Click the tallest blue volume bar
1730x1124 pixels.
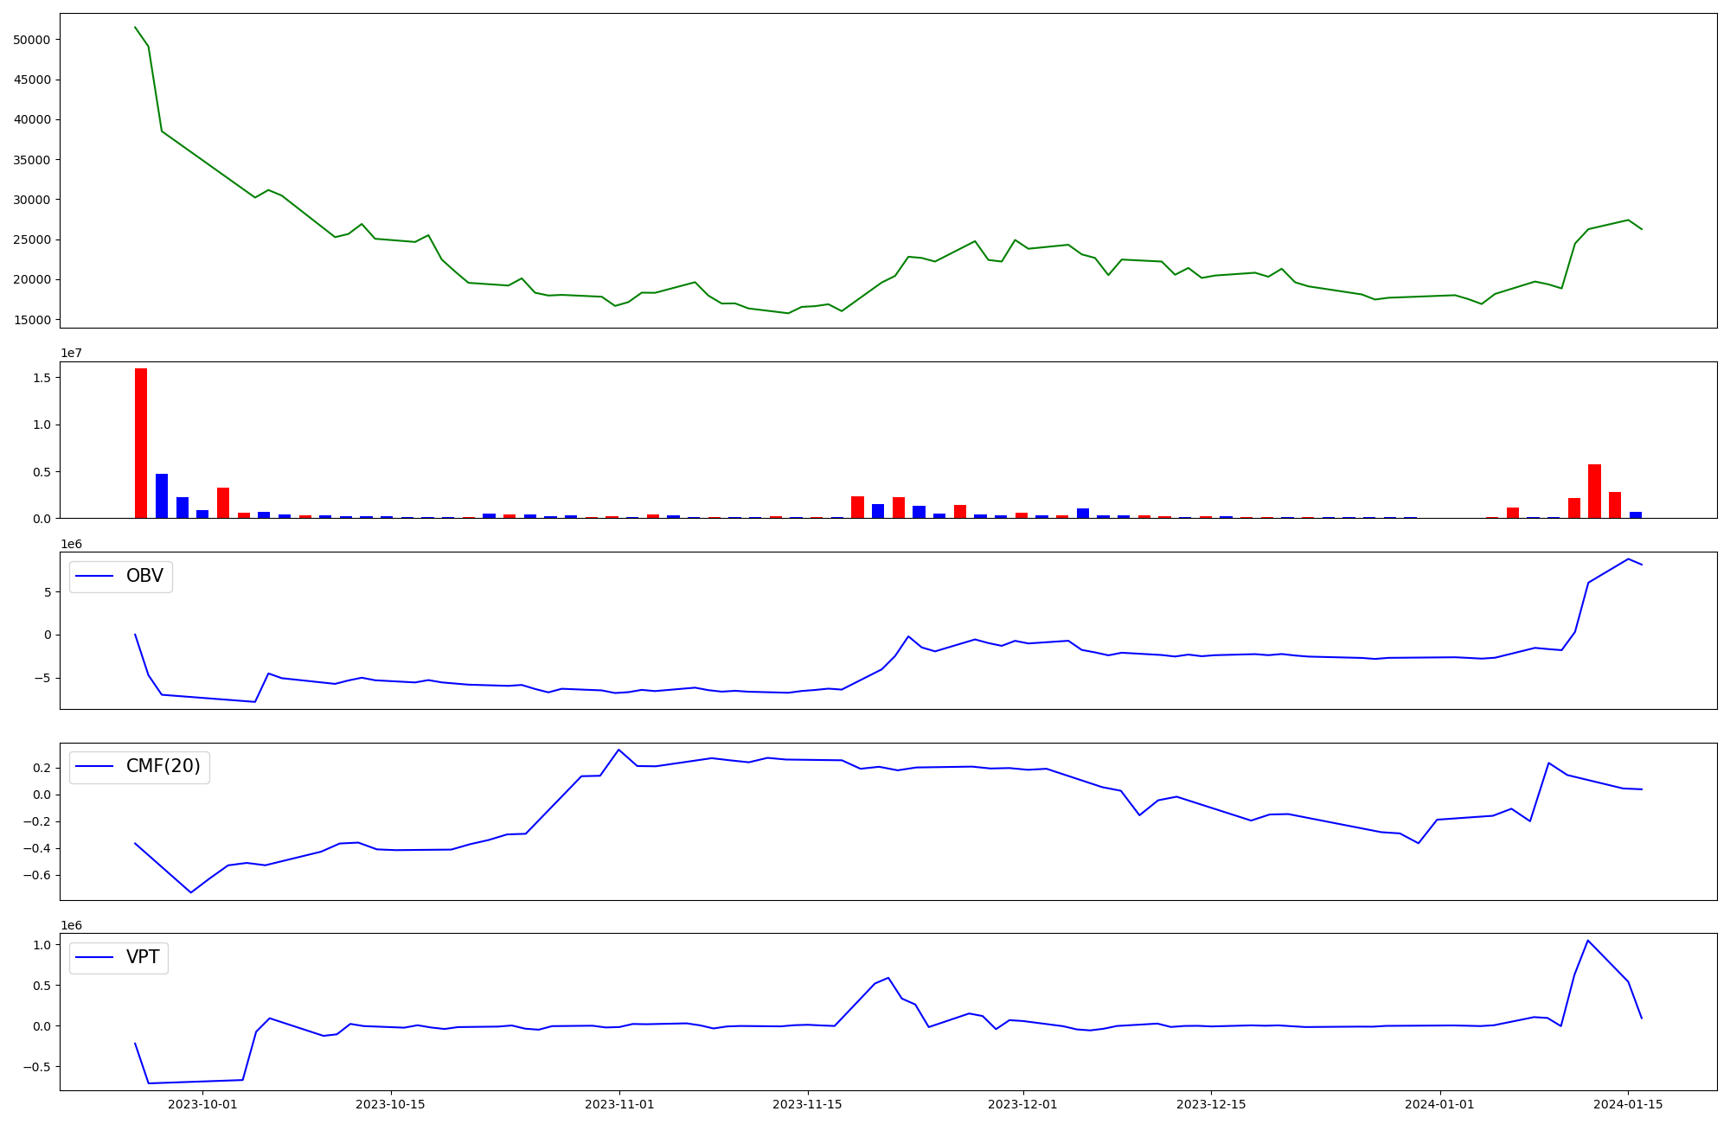pyautogui.click(x=162, y=495)
